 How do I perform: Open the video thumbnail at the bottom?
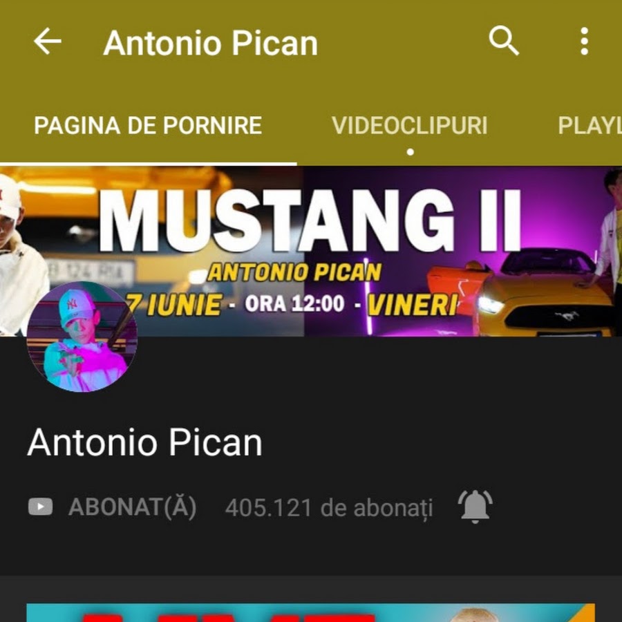coord(310,613)
